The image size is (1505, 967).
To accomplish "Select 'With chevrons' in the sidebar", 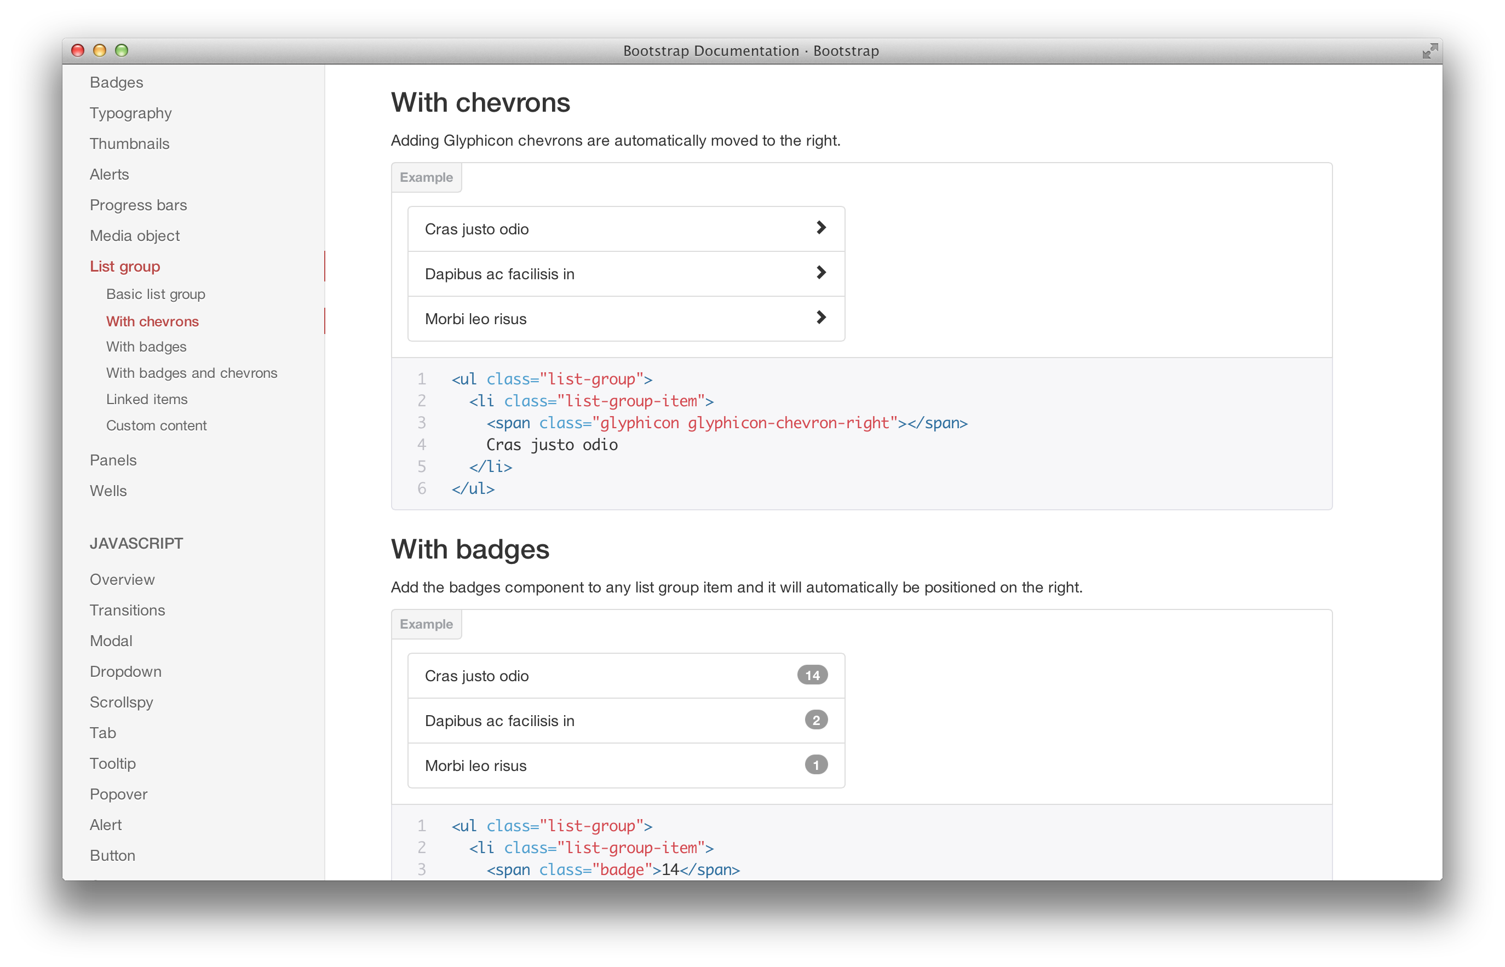I will pos(153,321).
